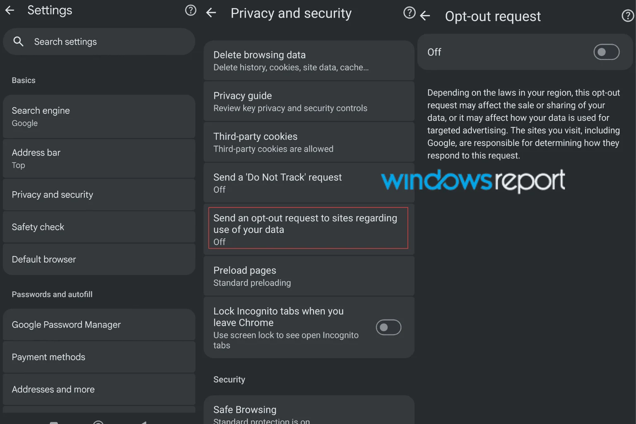Go back from Privacy and security

(x=211, y=13)
